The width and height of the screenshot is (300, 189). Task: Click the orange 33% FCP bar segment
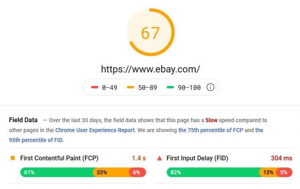(x=111, y=172)
